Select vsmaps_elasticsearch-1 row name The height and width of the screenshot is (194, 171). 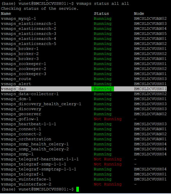click(x=28, y=24)
